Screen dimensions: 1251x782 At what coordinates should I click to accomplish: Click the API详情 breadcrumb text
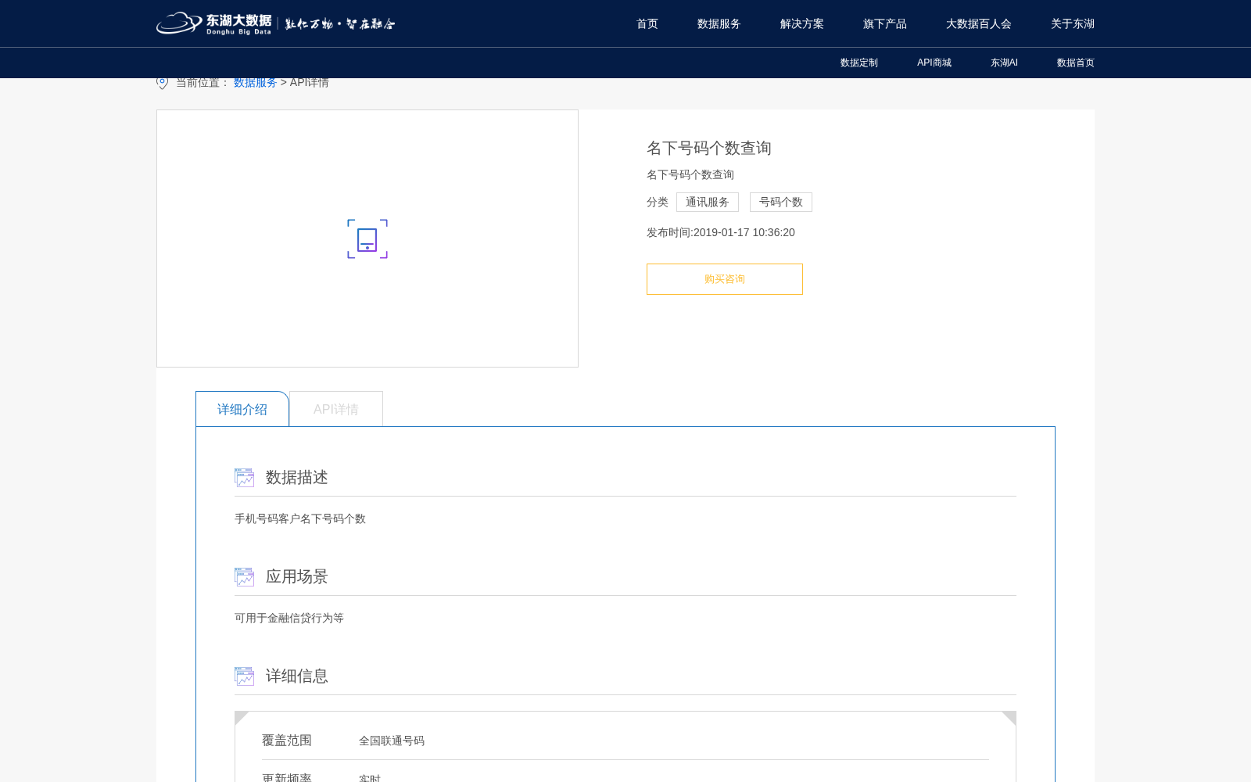pos(310,82)
